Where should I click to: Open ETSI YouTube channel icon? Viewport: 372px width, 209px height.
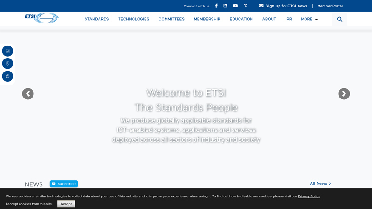235,6
